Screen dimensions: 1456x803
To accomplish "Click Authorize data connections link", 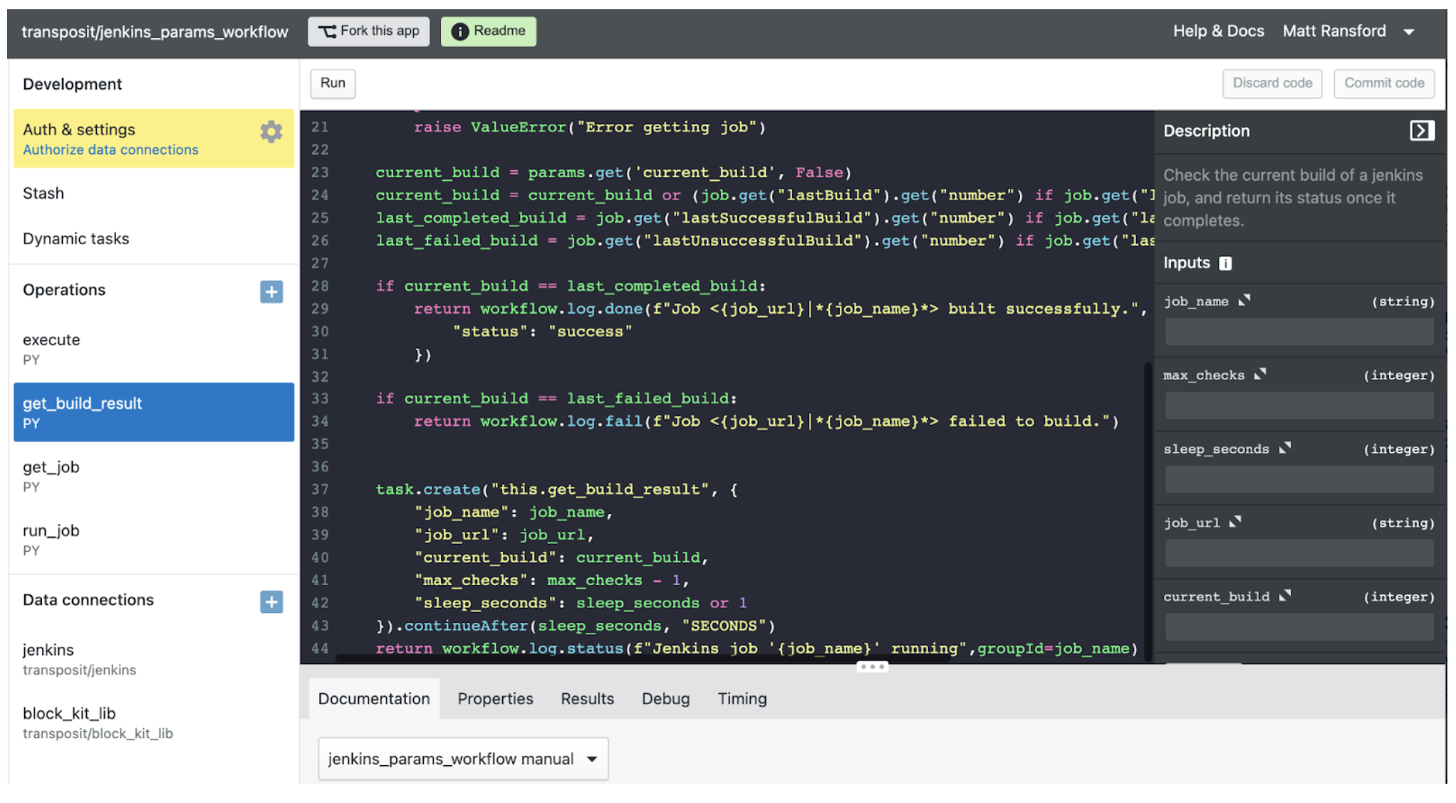I will tap(110, 150).
